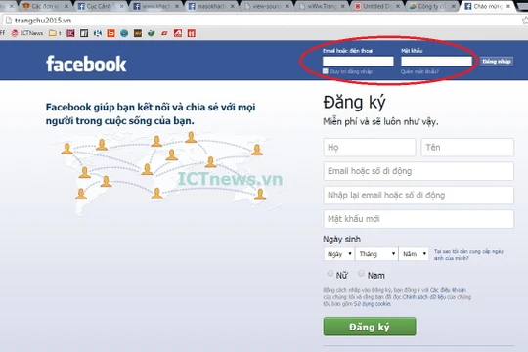Open the Tại sao tôi cần cung cấp ngày sinh link

tap(468, 254)
